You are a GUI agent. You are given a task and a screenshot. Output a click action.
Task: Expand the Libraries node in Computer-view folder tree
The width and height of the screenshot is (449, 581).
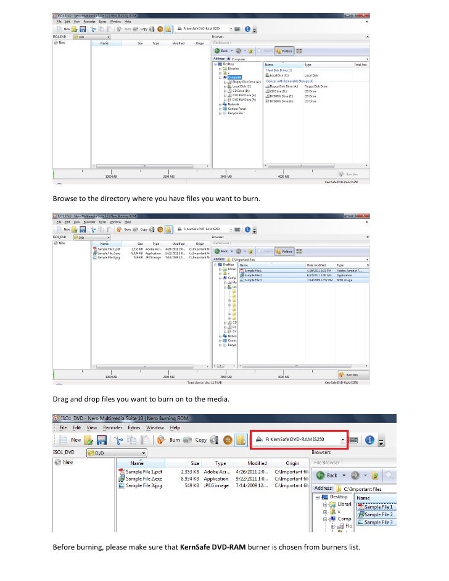pos(220,68)
